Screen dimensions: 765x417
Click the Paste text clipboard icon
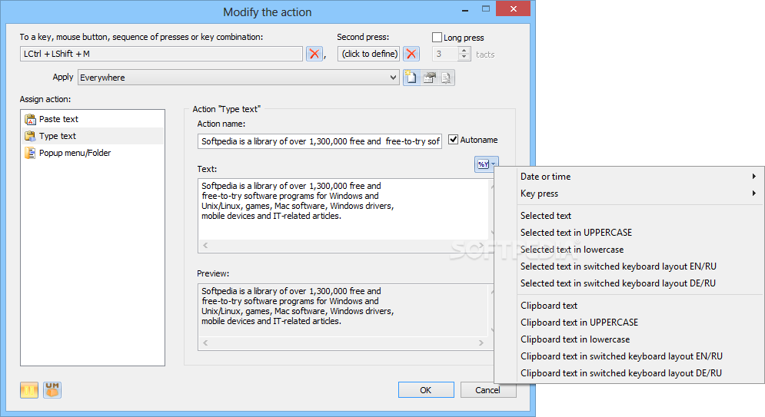(x=30, y=119)
